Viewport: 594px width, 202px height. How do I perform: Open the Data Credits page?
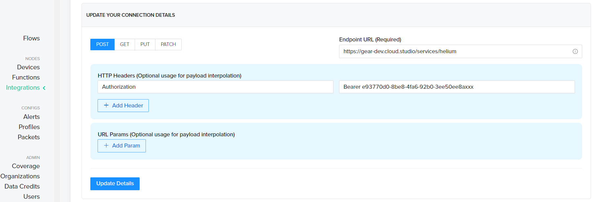pyautogui.click(x=22, y=187)
